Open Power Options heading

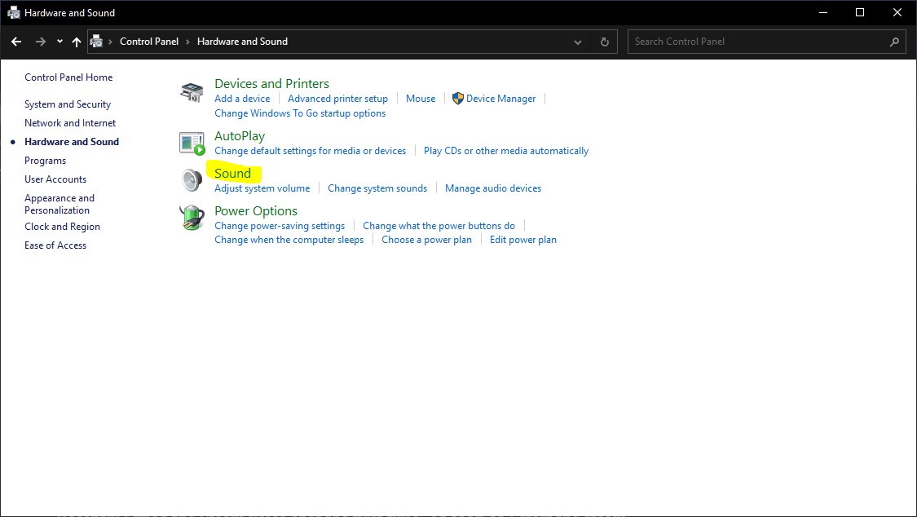256,210
